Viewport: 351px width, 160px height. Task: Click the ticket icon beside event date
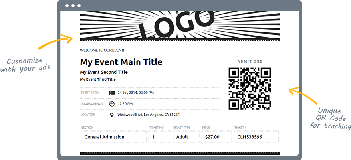point(112,93)
